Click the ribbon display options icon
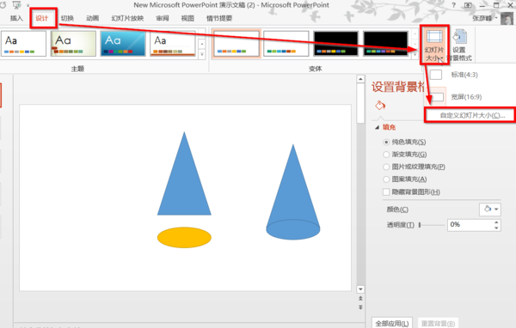The width and height of the screenshot is (516, 328). pos(468,5)
